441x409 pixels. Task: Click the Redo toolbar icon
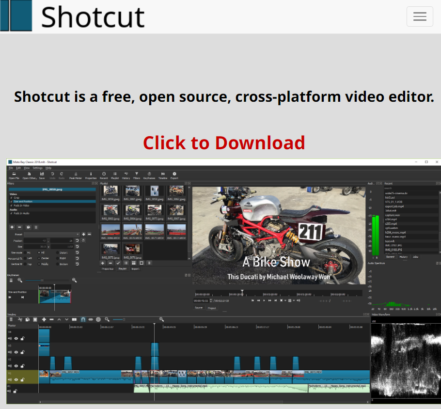pyautogui.click(x=62, y=175)
